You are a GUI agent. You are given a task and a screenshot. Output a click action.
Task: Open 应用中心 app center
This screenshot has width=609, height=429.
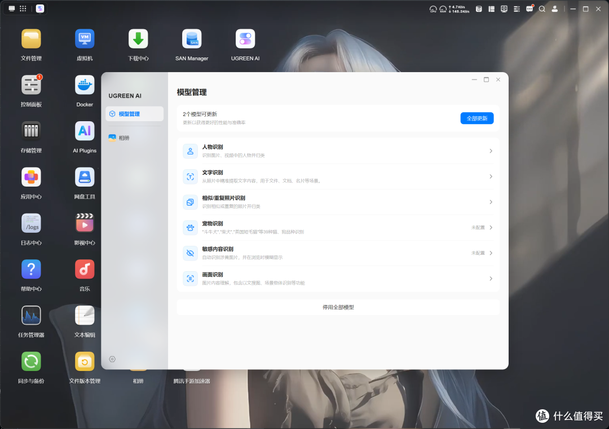point(31,177)
